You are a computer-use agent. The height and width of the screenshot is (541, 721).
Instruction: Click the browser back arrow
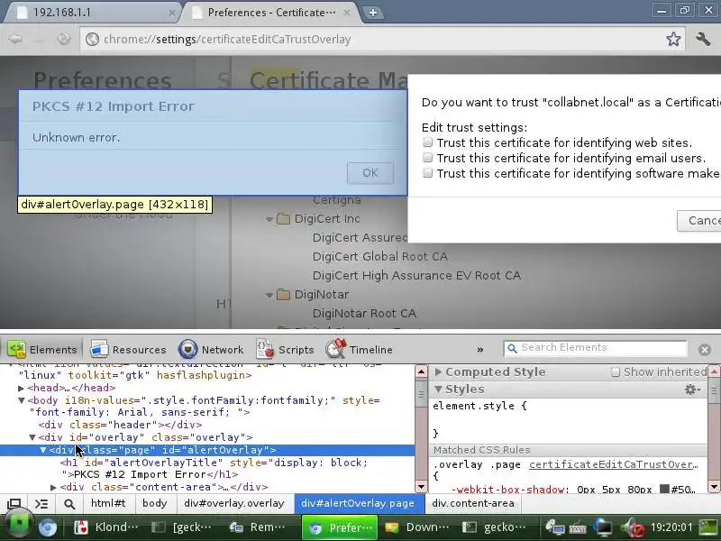pos(15,39)
